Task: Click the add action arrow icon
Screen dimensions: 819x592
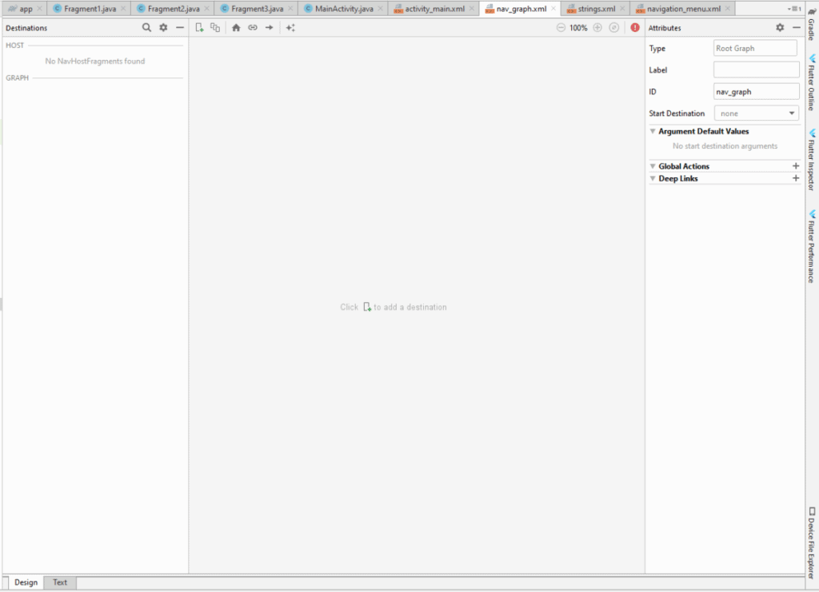Action: click(270, 27)
